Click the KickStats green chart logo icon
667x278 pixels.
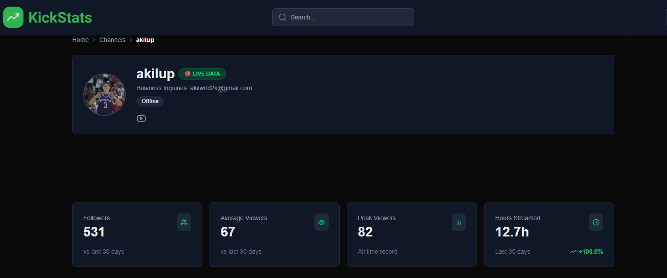coord(13,17)
